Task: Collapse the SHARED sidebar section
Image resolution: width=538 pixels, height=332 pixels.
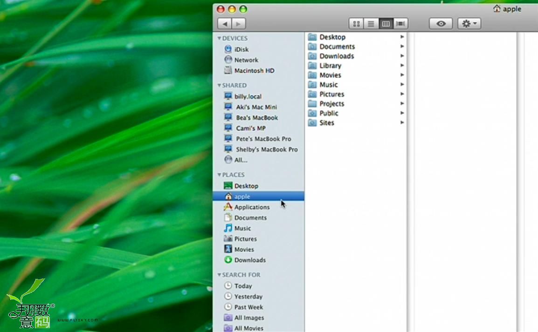Action: coord(219,85)
